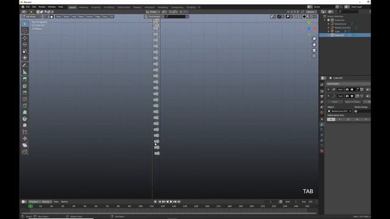Open the Window menu
This screenshot has width=390, height=219.
click(x=52, y=7)
